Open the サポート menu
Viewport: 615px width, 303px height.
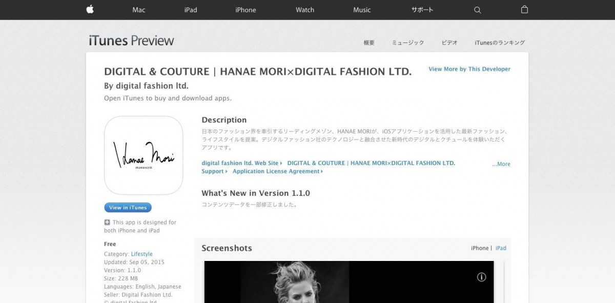422,10
